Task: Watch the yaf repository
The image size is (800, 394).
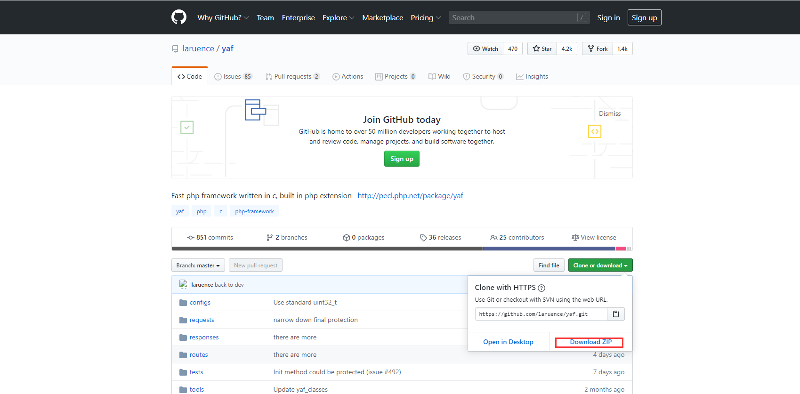Action: pyautogui.click(x=485, y=48)
